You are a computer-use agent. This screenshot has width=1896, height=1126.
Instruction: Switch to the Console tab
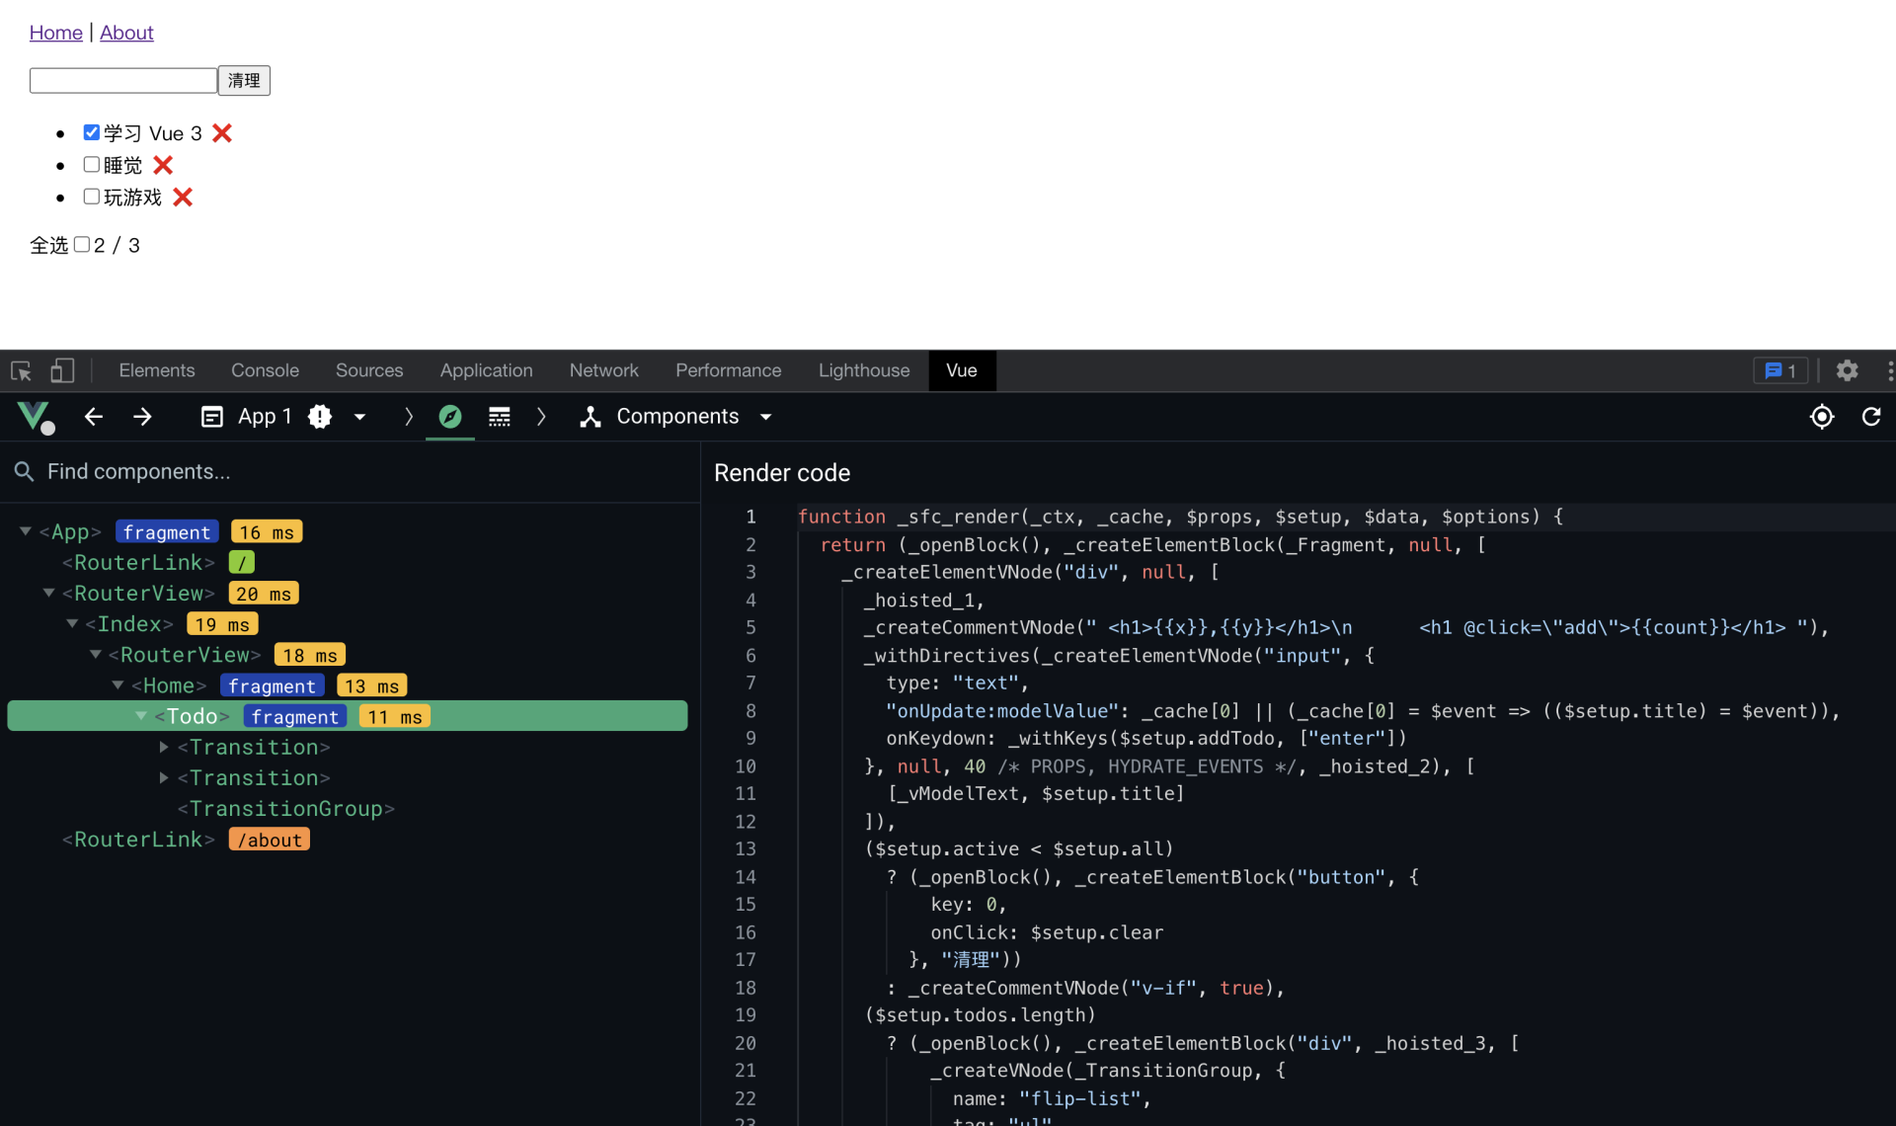(x=263, y=370)
